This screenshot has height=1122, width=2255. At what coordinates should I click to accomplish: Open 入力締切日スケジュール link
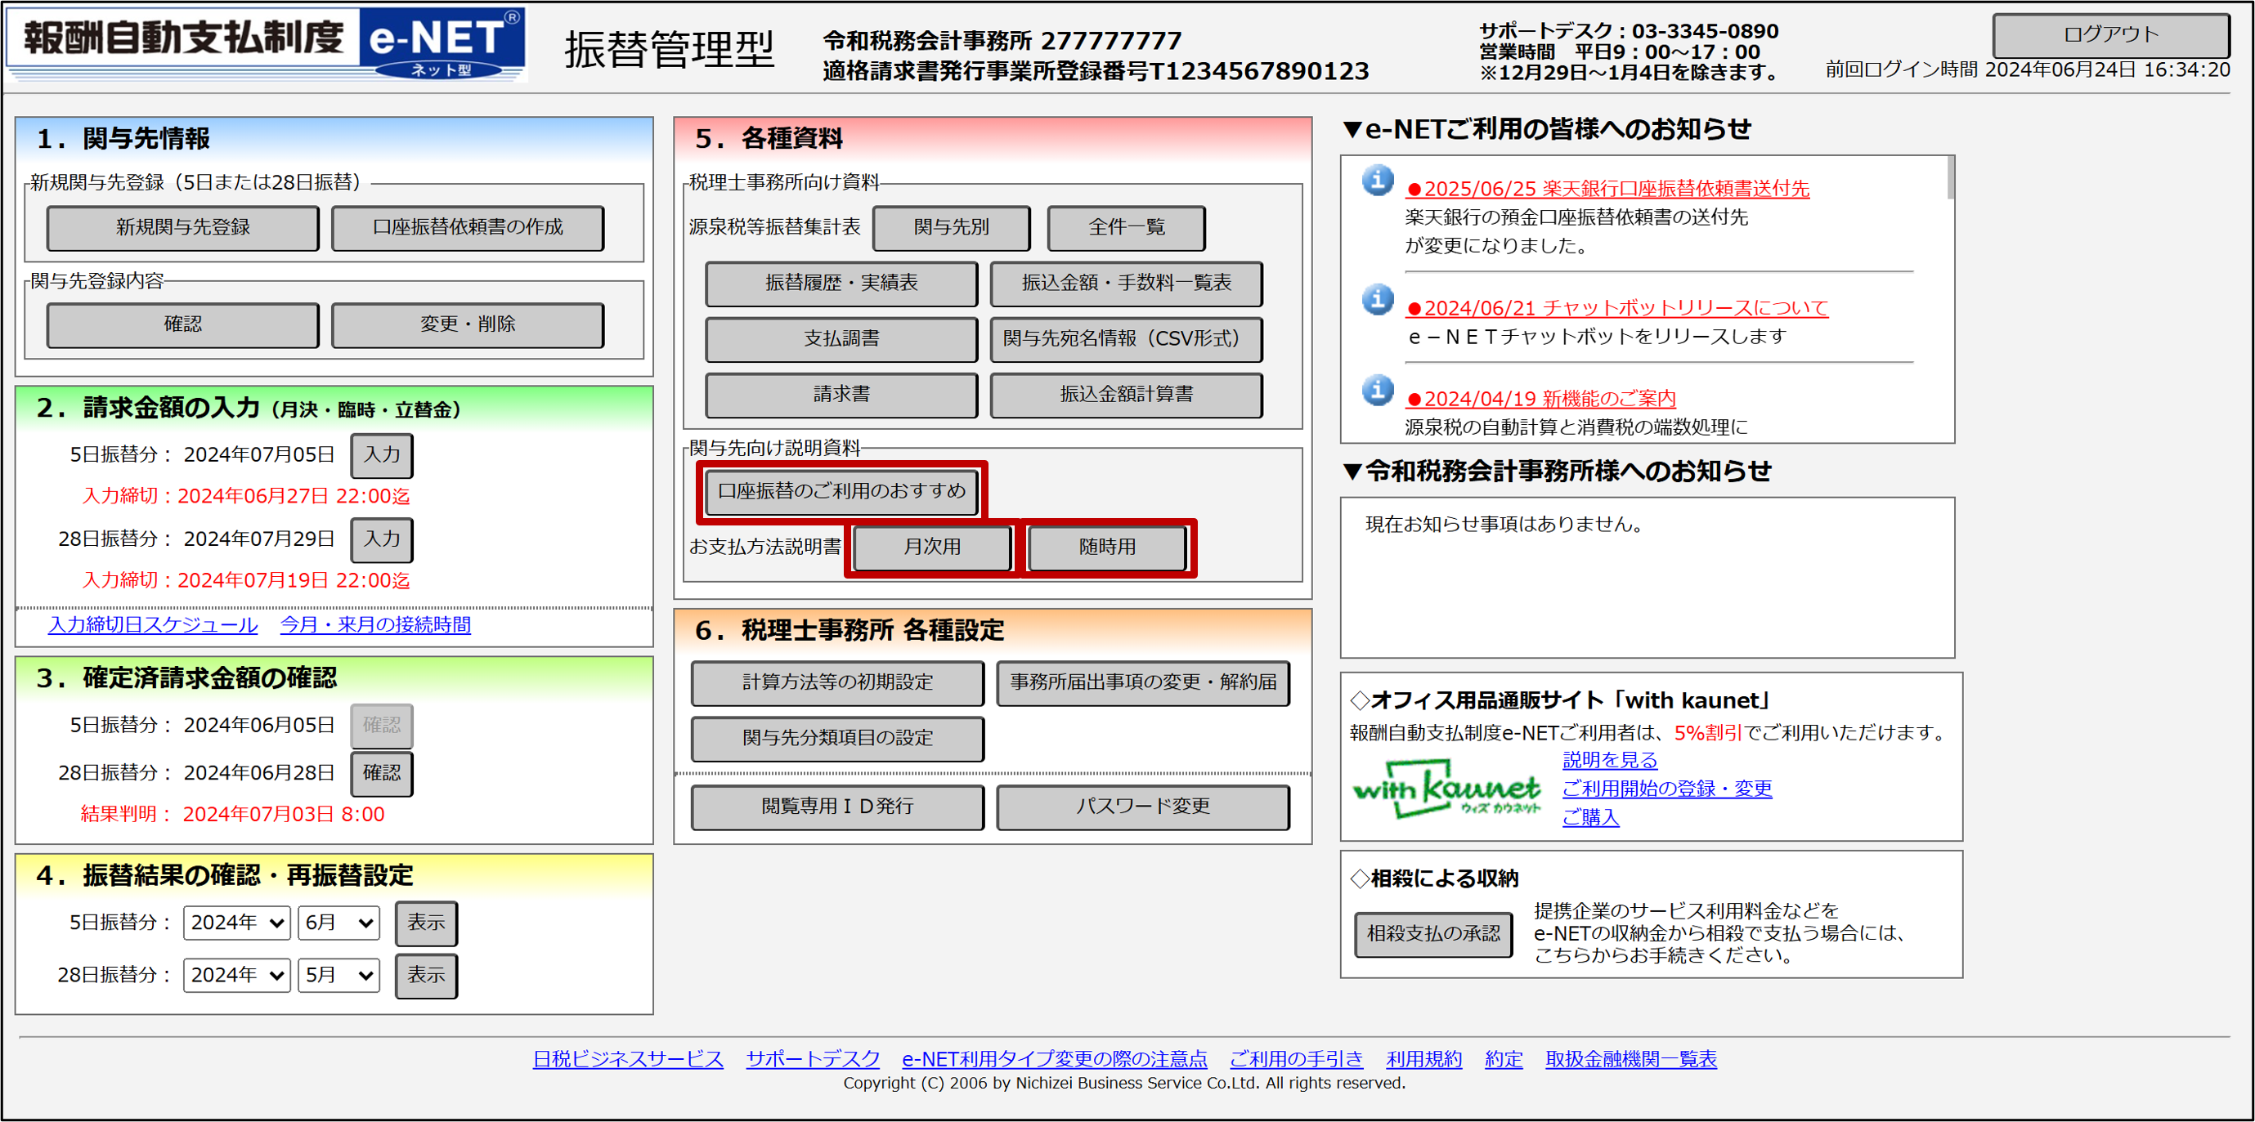(x=153, y=625)
